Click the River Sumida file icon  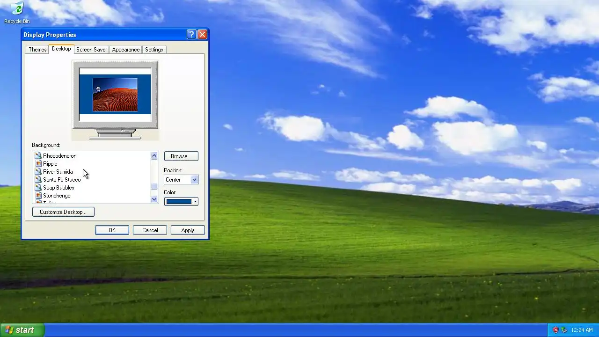[38, 172]
